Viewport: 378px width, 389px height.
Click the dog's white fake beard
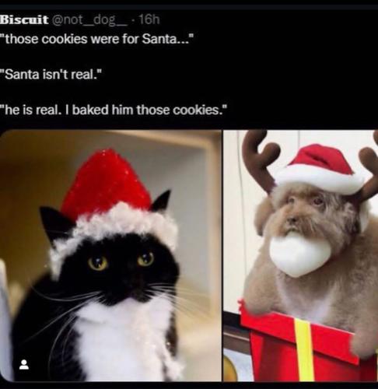click(x=300, y=254)
